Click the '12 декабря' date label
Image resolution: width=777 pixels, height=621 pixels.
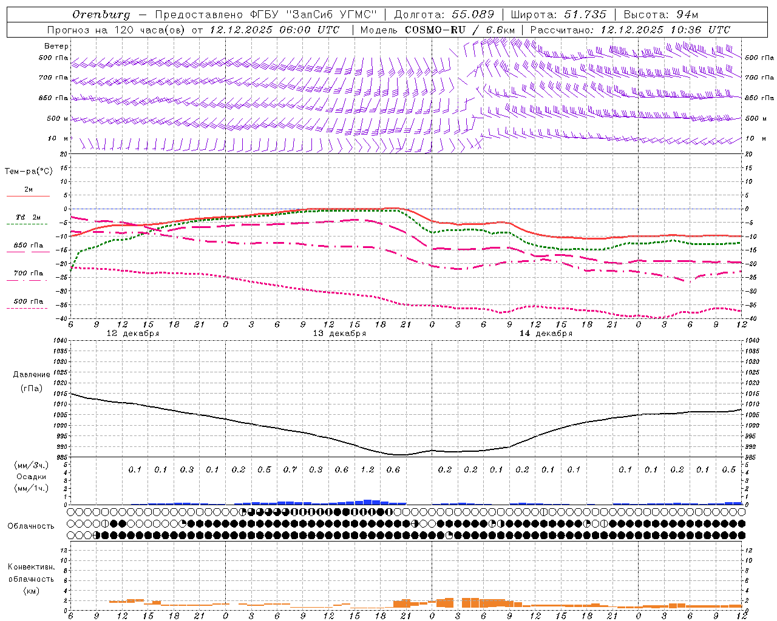(133, 334)
